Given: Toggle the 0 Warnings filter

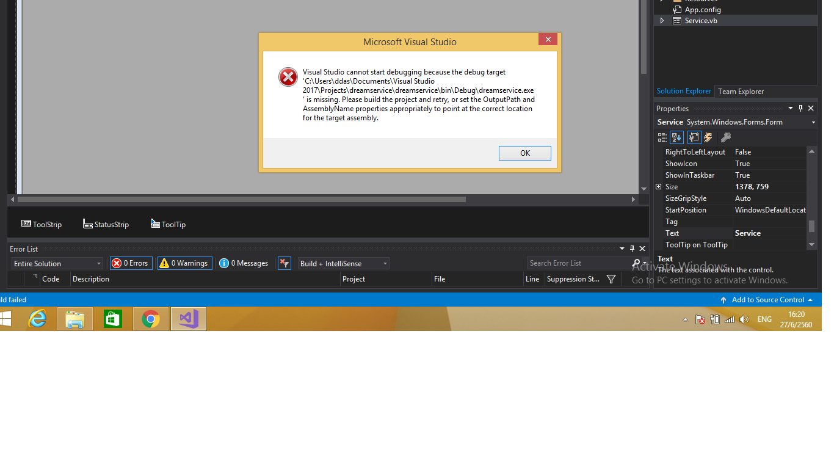Looking at the screenshot, I should pos(184,263).
